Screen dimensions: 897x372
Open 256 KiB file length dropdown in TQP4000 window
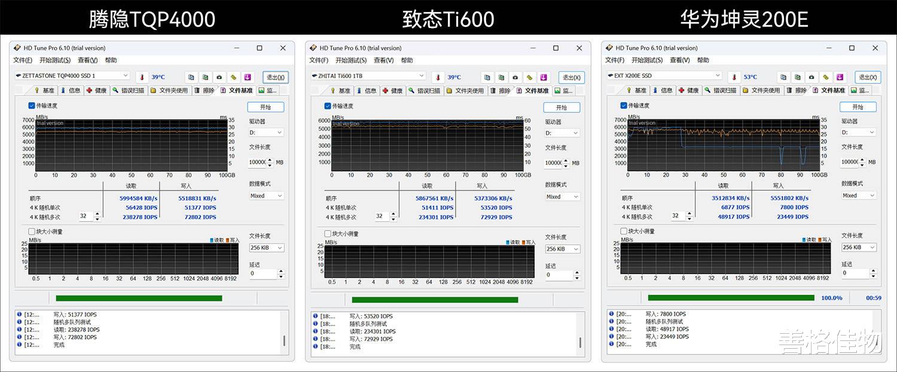click(266, 248)
